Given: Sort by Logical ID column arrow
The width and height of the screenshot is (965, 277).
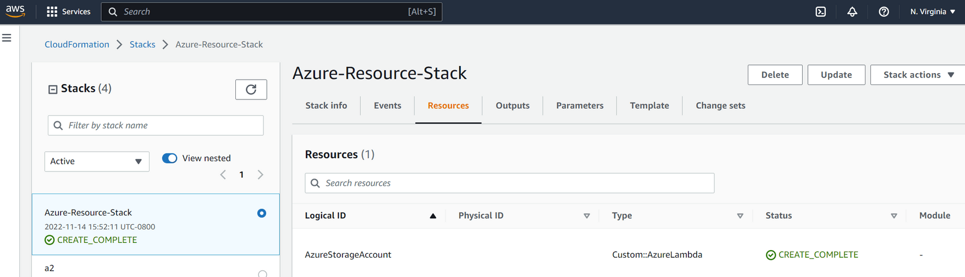Looking at the screenshot, I should (x=433, y=216).
